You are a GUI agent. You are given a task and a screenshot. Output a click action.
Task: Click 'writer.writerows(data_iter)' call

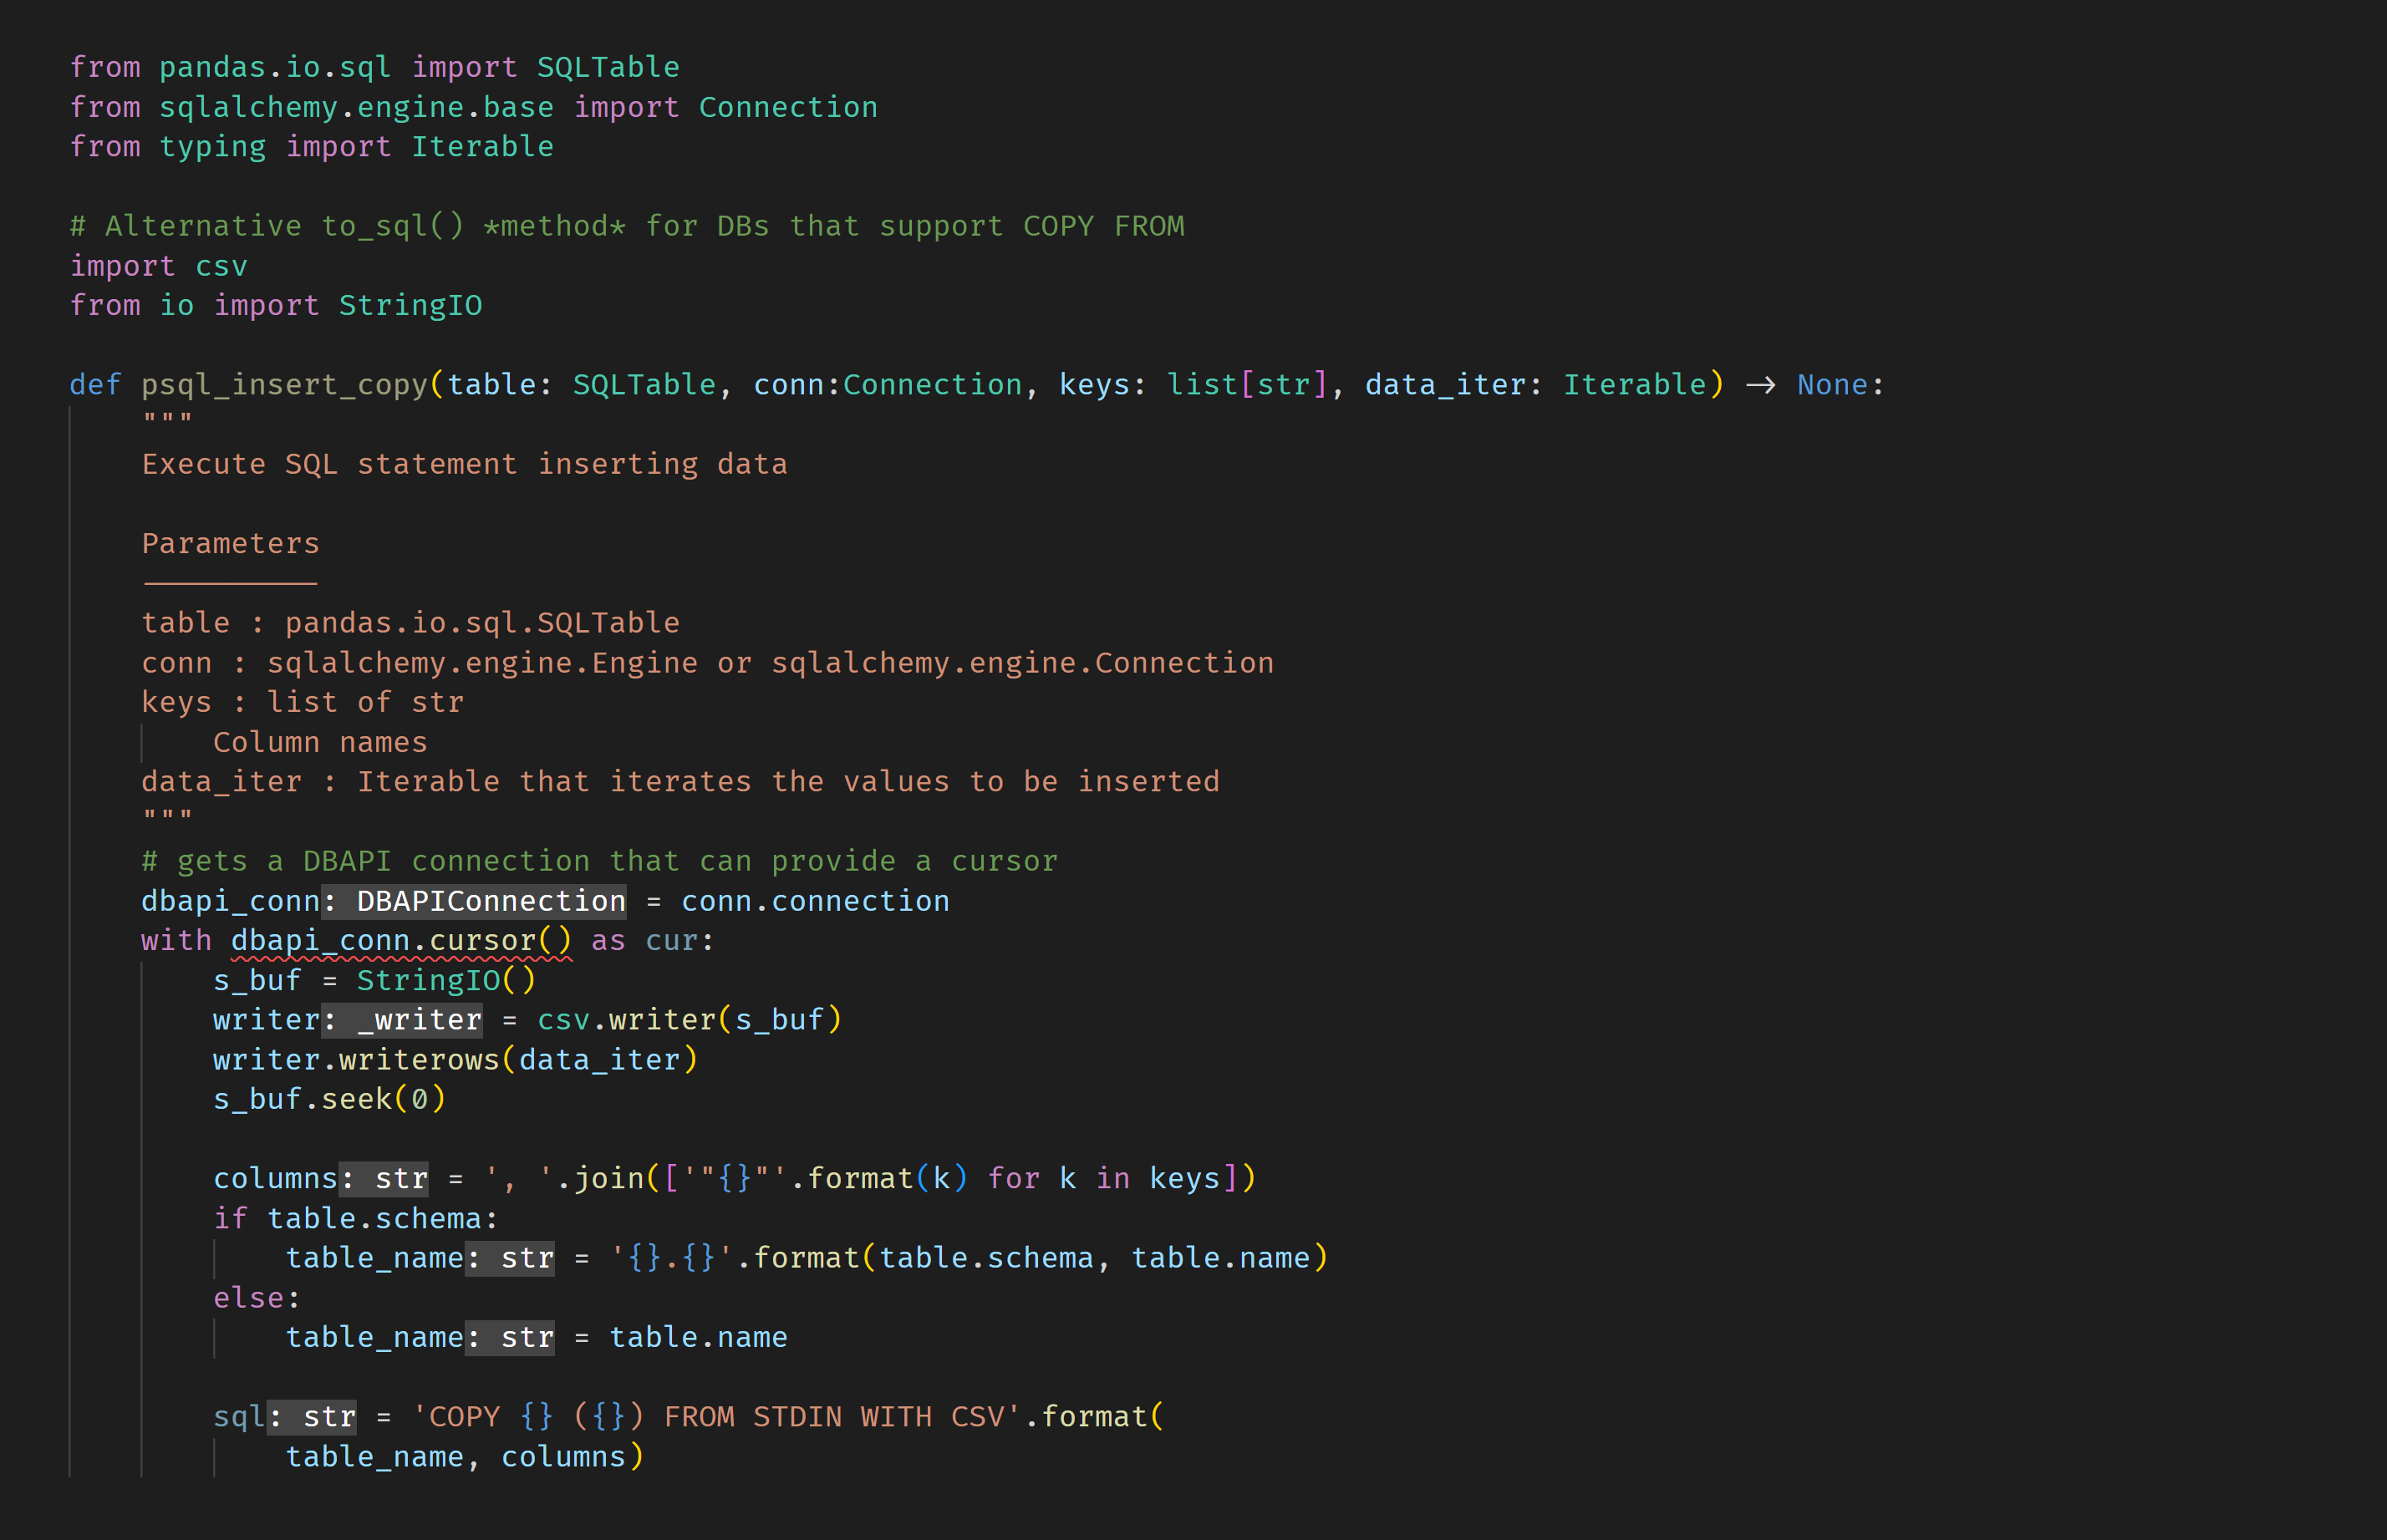click(x=455, y=1060)
